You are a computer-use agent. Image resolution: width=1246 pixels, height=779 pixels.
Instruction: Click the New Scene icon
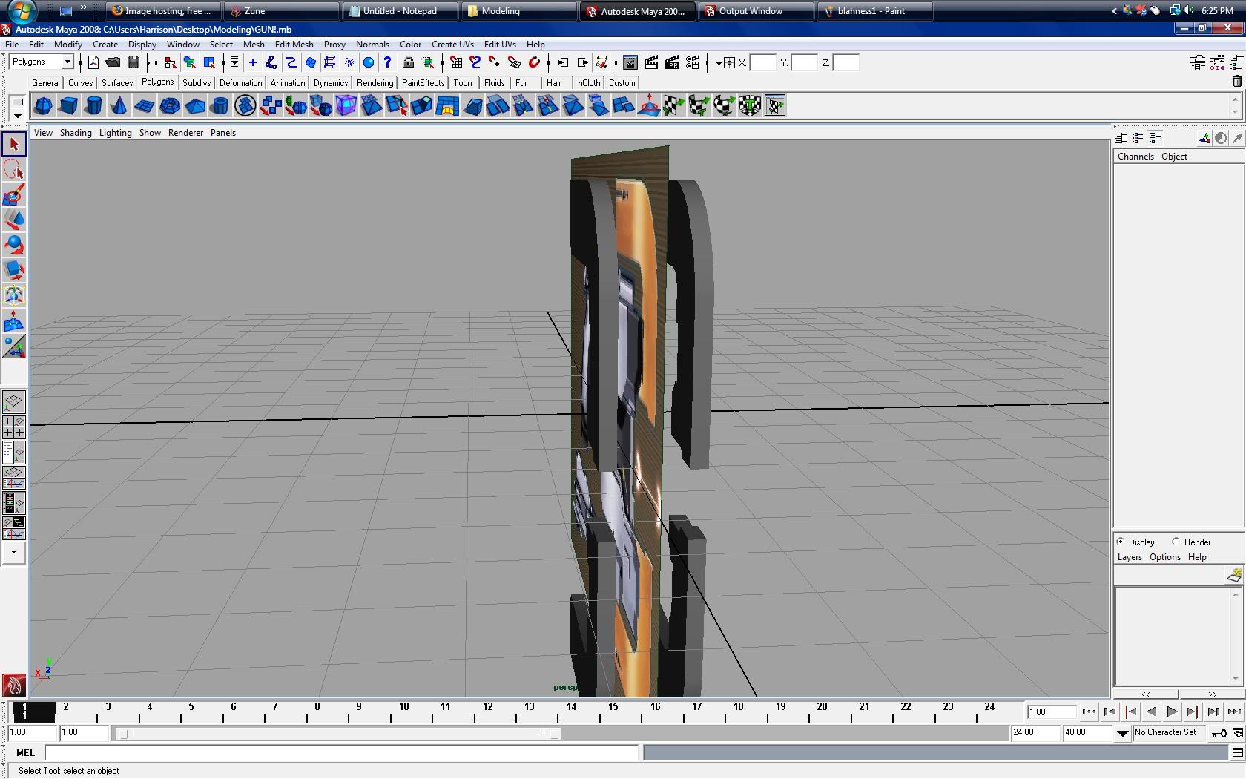pyautogui.click(x=93, y=63)
